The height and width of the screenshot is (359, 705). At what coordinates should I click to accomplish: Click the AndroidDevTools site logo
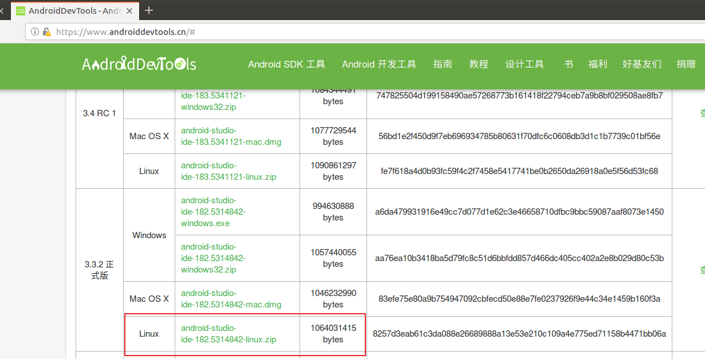139,64
